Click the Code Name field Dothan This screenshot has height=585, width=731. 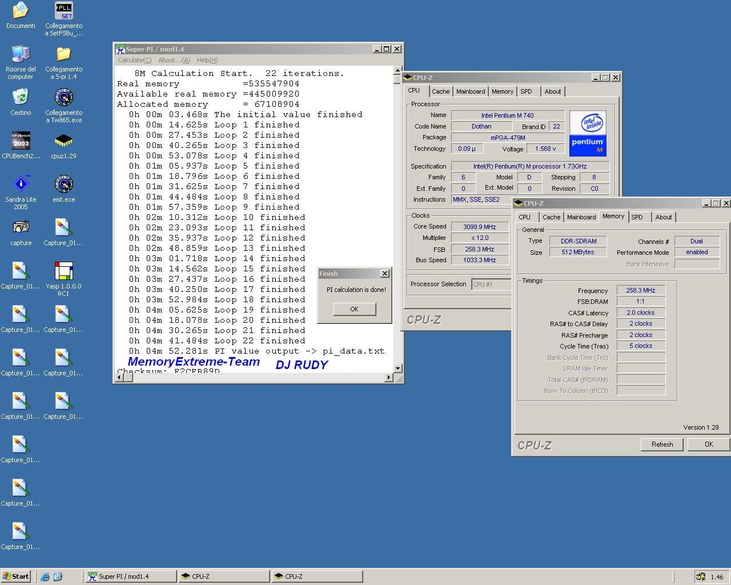[x=481, y=127]
